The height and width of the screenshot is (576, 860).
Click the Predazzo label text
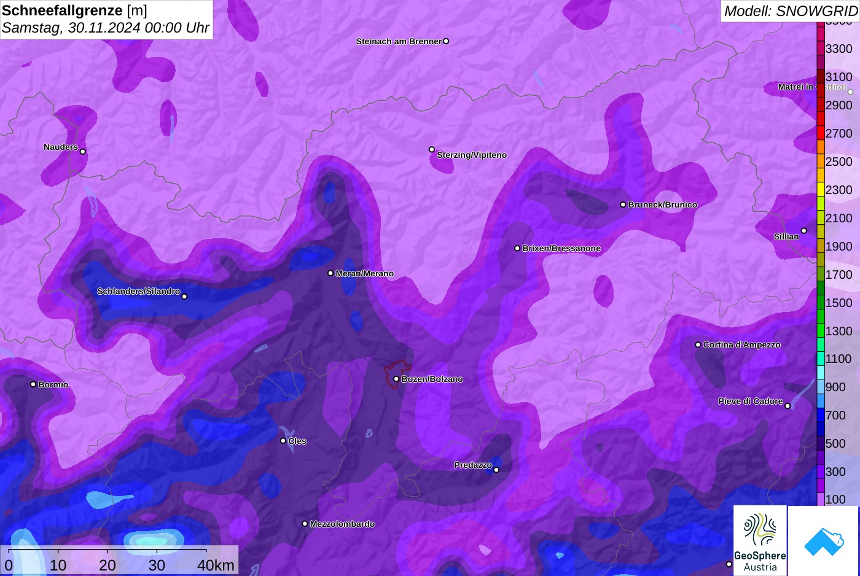coord(473,465)
